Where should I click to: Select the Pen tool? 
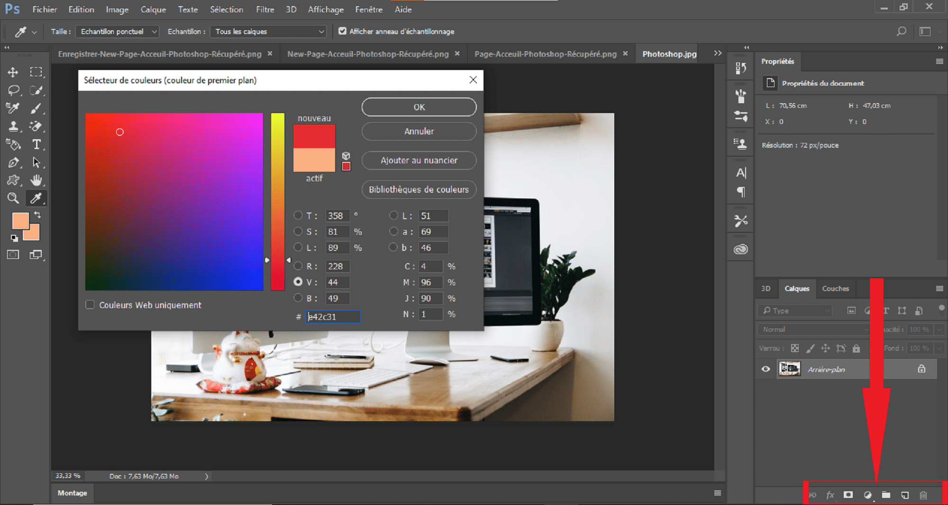13,162
